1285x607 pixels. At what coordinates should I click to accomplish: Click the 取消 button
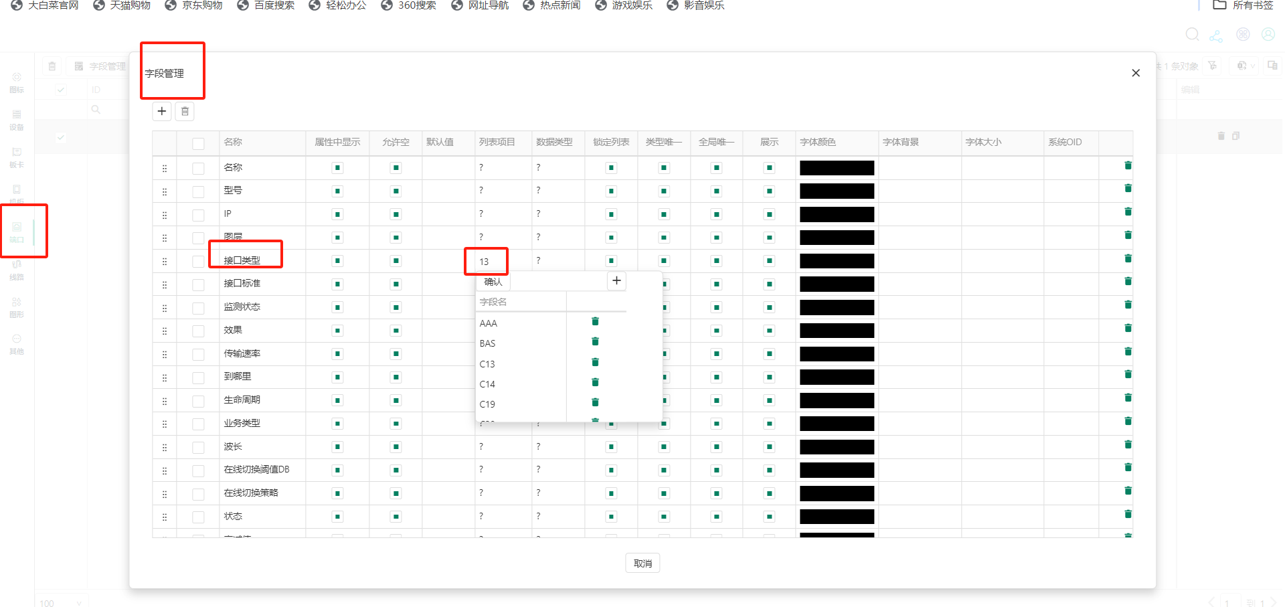click(x=642, y=563)
